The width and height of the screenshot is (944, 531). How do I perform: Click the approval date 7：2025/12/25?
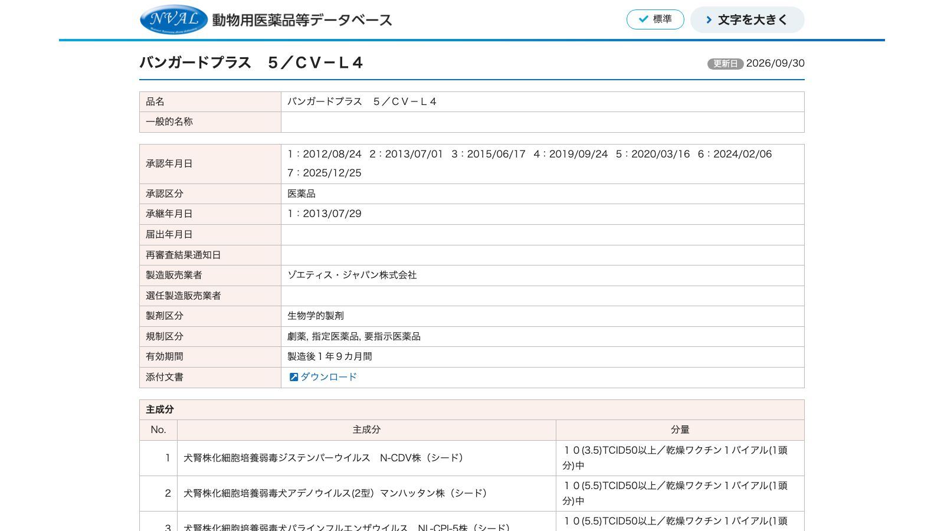[x=324, y=173]
